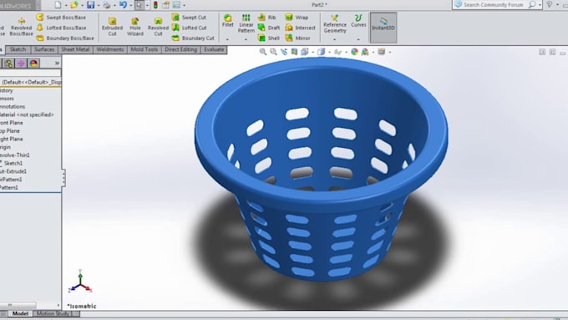Click the Rebuild traffic light icon
Screen dimensions: 568x320
155,5
